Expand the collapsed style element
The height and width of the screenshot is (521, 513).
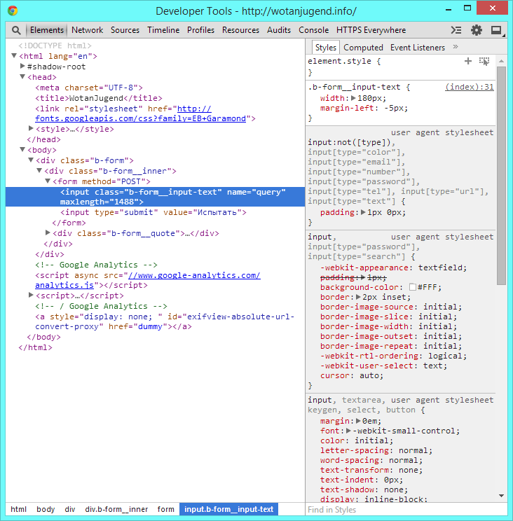31,129
